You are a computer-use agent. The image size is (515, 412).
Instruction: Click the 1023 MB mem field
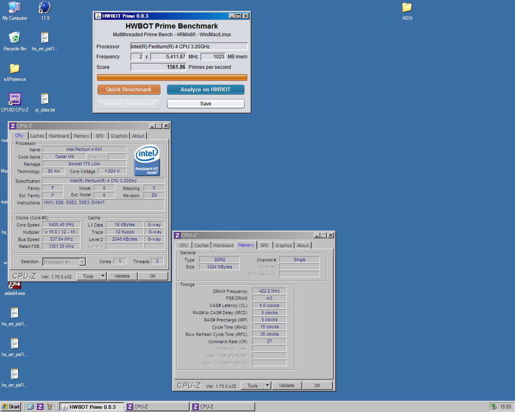point(213,57)
